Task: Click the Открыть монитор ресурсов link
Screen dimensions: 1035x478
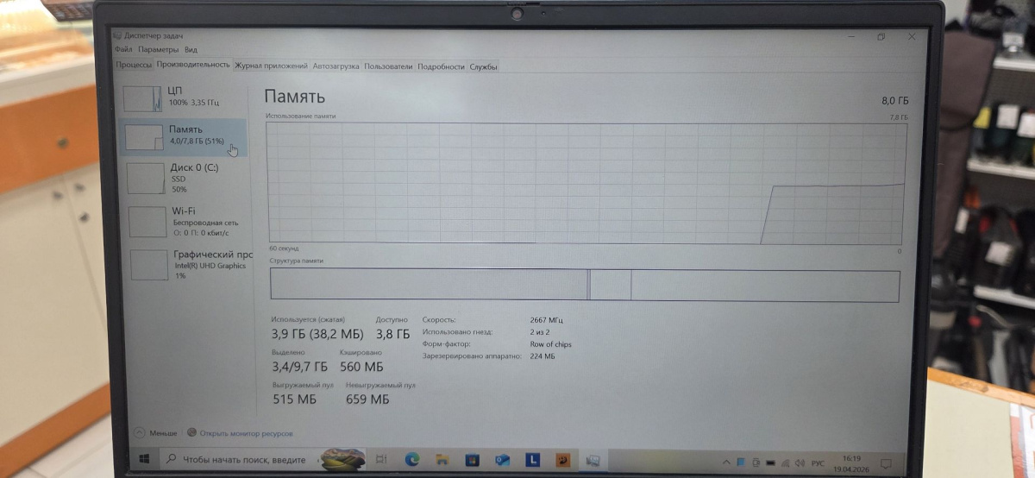Action: pyautogui.click(x=246, y=432)
